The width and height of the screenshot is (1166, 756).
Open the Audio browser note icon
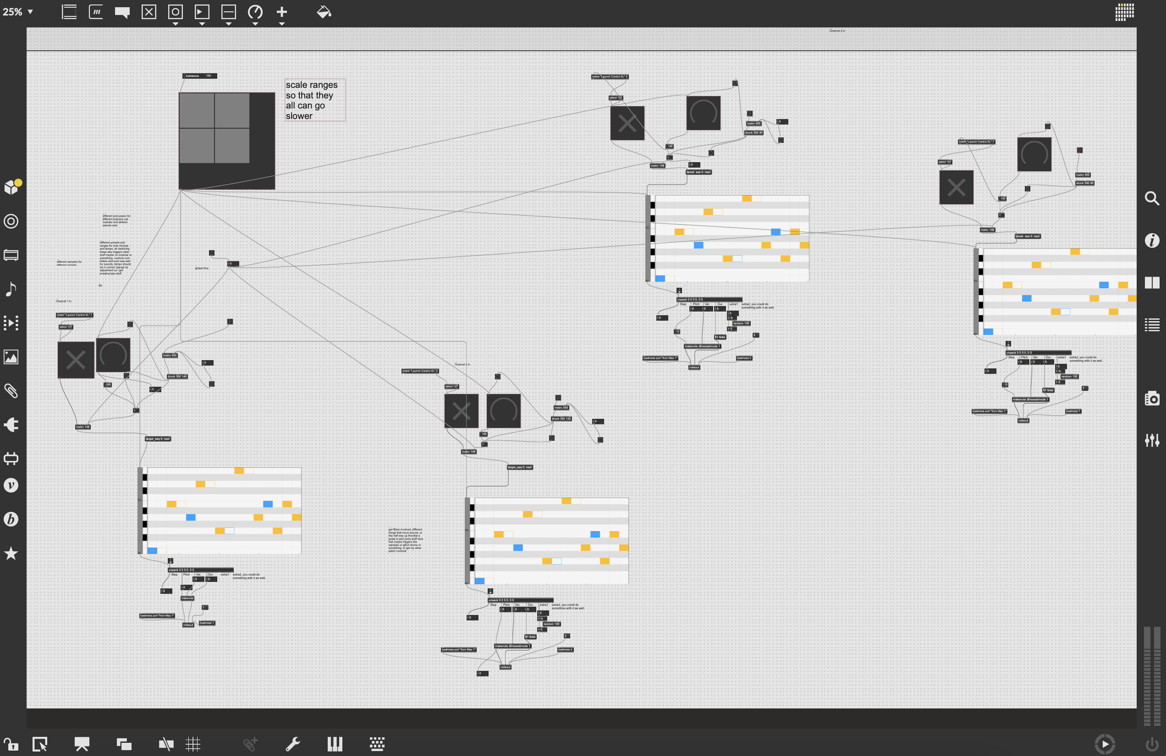click(11, 289)
